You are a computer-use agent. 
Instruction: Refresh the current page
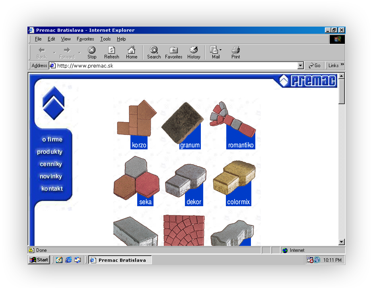(x=112, y=52)
